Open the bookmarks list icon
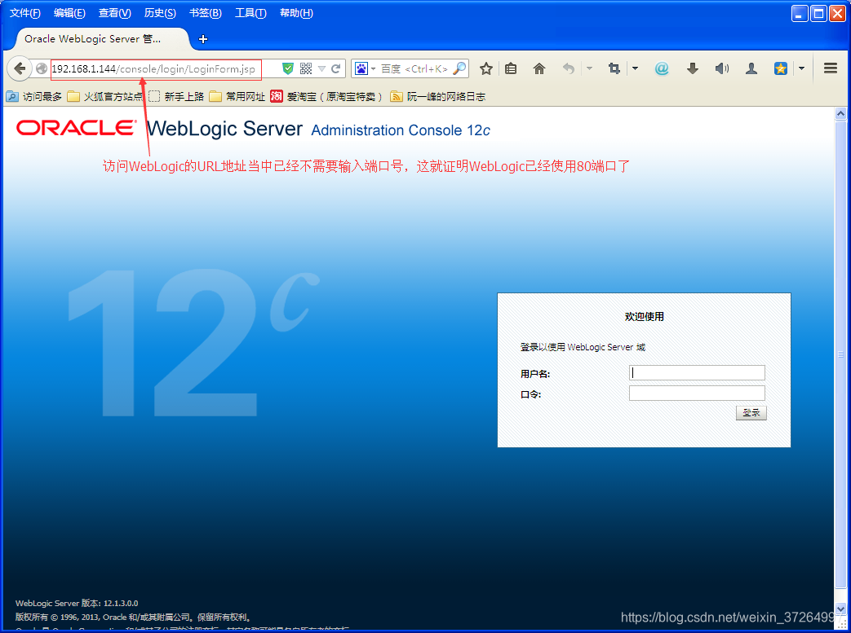 point(511,68)
